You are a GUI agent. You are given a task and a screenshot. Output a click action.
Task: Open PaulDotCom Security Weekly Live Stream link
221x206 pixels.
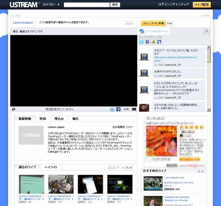177,199
